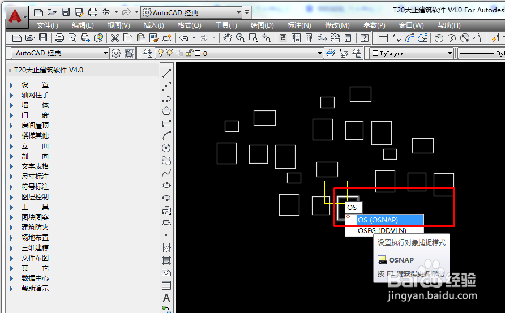Select the Multiline Text A tool
Viewport: 505px width, 313px height.
tap(166, 298)
